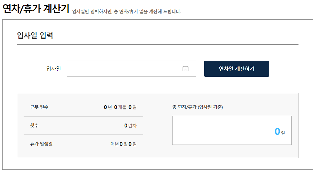Click the subtitle text beside the title
The width and height of the screenshot is (315, 171).
(x=127, y=11)
